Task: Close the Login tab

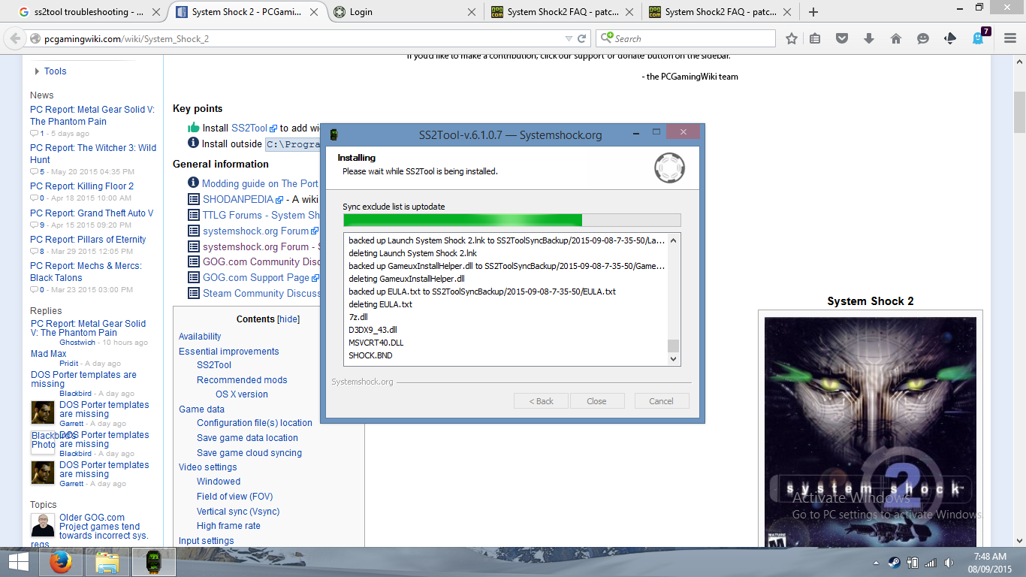Action: point(471,12)
